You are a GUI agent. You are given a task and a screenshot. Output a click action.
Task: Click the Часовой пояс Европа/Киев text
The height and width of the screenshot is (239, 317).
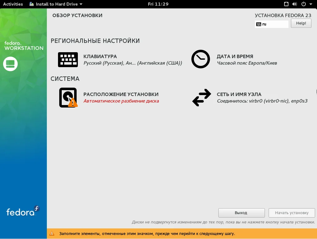[x=247, y=63]
